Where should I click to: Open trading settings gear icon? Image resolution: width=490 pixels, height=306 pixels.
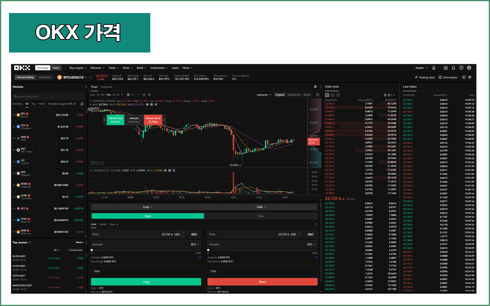tap(470, 77)
